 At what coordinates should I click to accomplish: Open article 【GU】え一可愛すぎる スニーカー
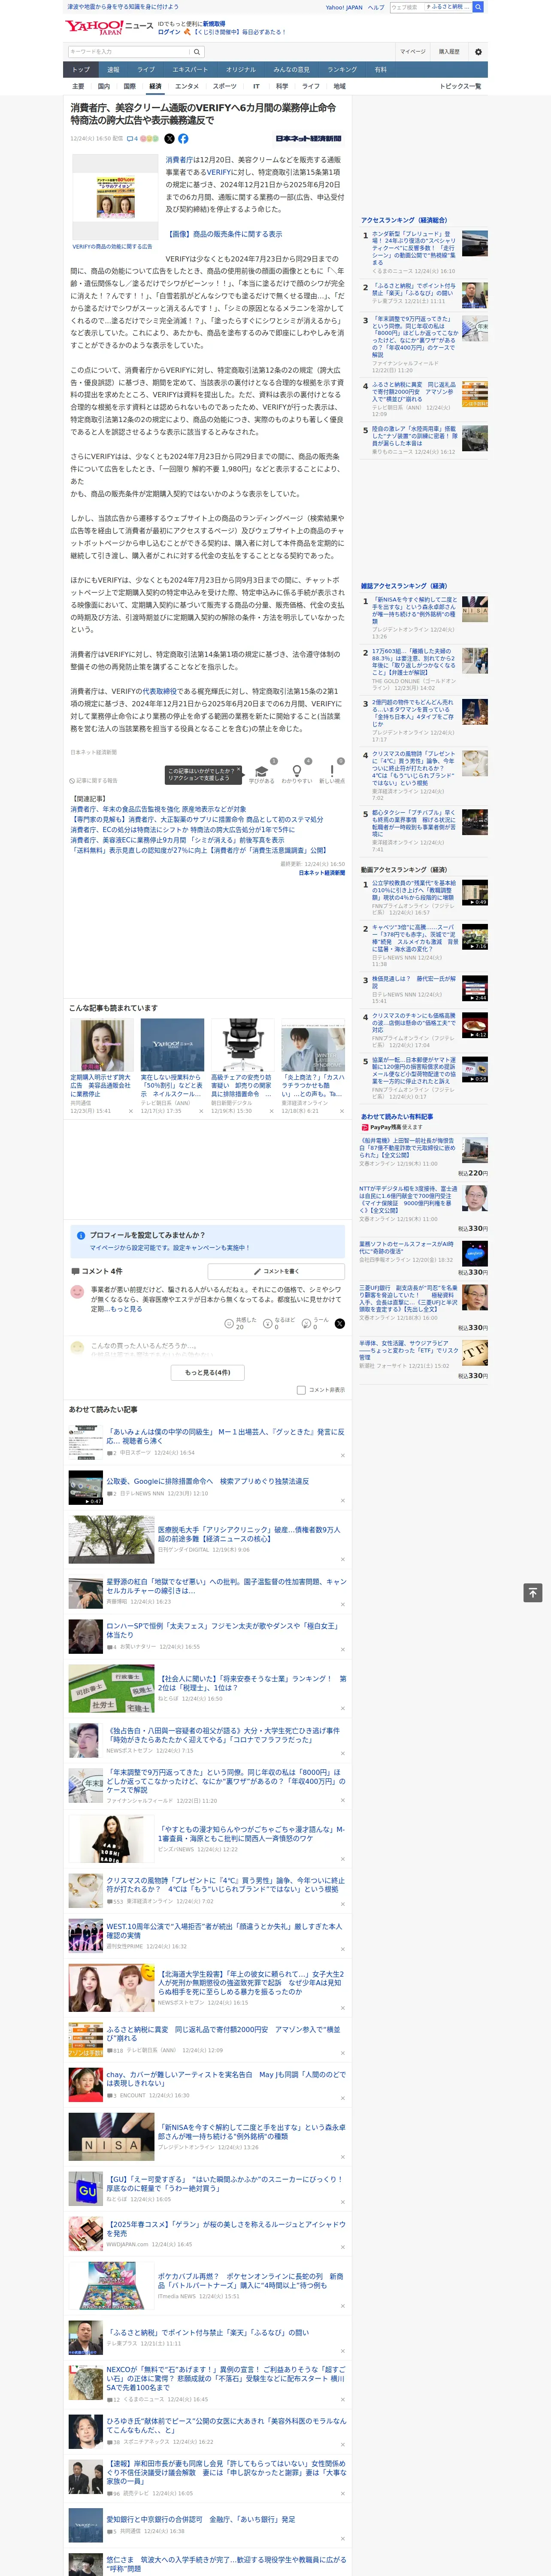tap(225, 2183)
